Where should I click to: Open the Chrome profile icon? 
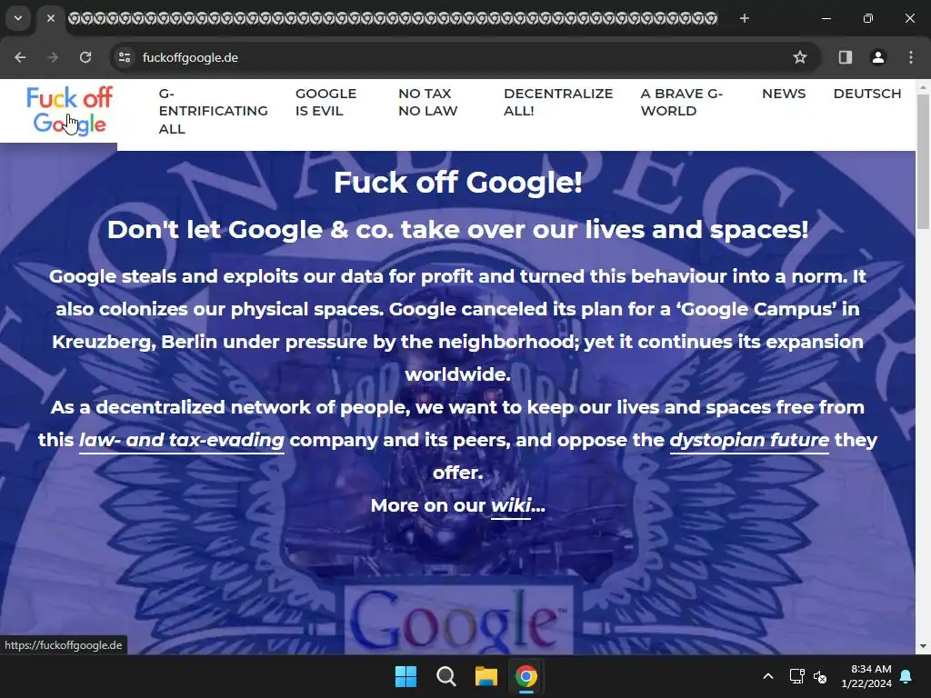[878, 57]
